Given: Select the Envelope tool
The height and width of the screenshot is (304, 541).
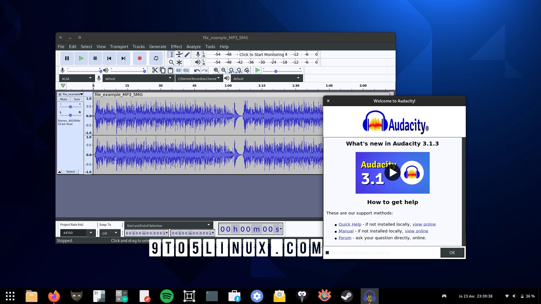Looking at the screenshot, I should click(179, 54).
